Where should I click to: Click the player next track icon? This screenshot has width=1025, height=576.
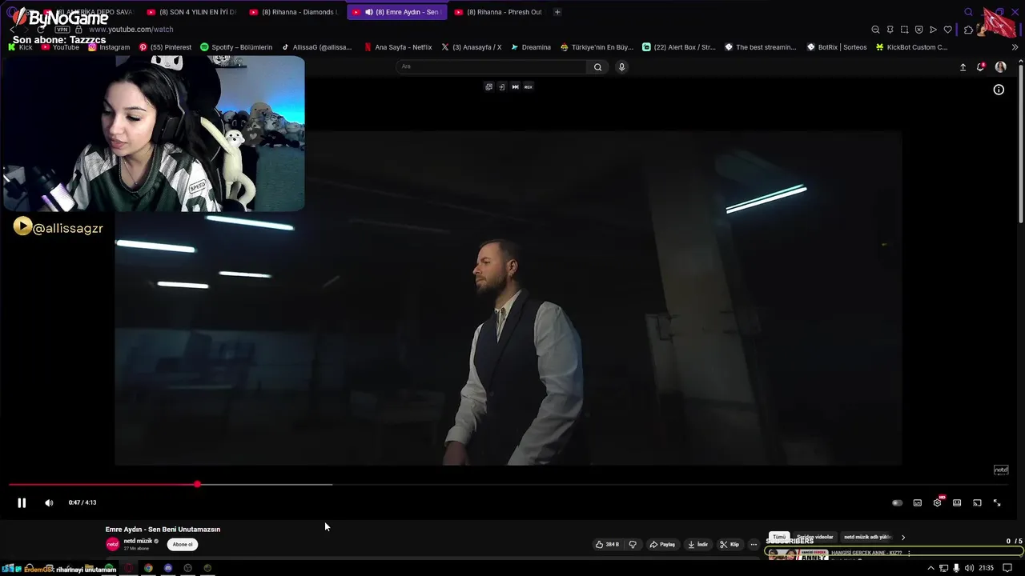(515, 86)
